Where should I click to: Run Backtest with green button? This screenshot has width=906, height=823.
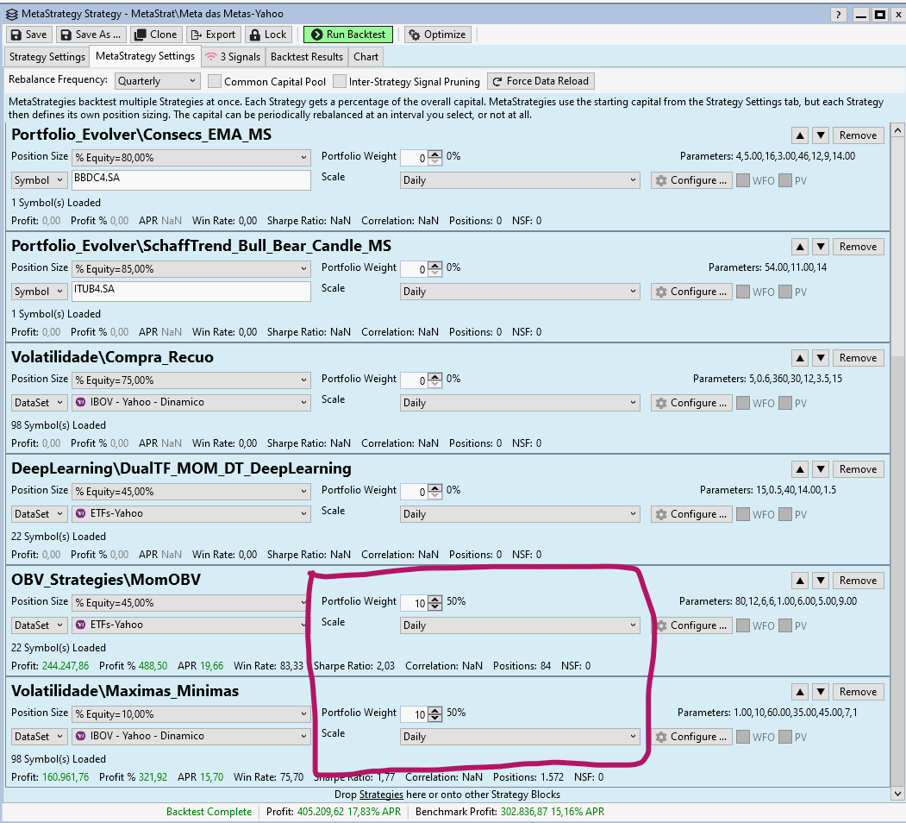347,35
